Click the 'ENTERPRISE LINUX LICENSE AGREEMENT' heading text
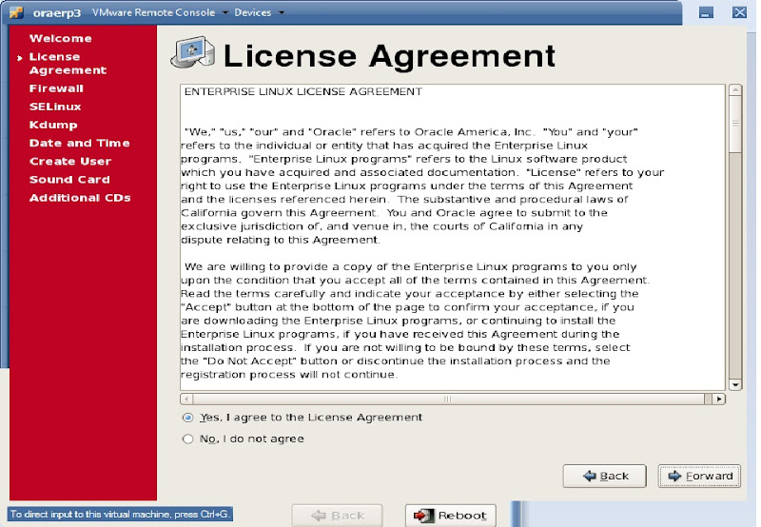This screenshot has height=527, width=761. pos(303,91)
